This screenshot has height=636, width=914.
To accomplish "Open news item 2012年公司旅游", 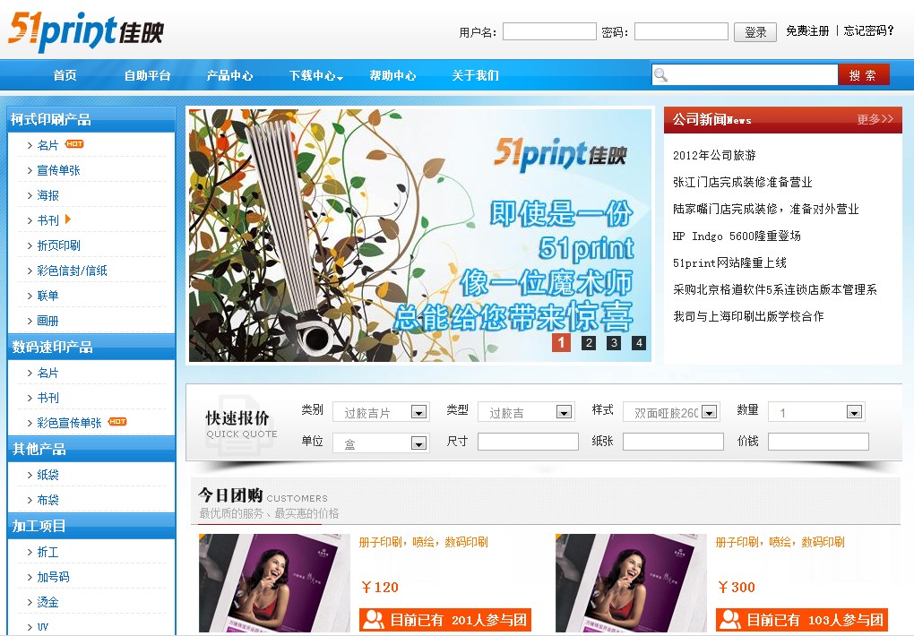I will click(714, 155).
